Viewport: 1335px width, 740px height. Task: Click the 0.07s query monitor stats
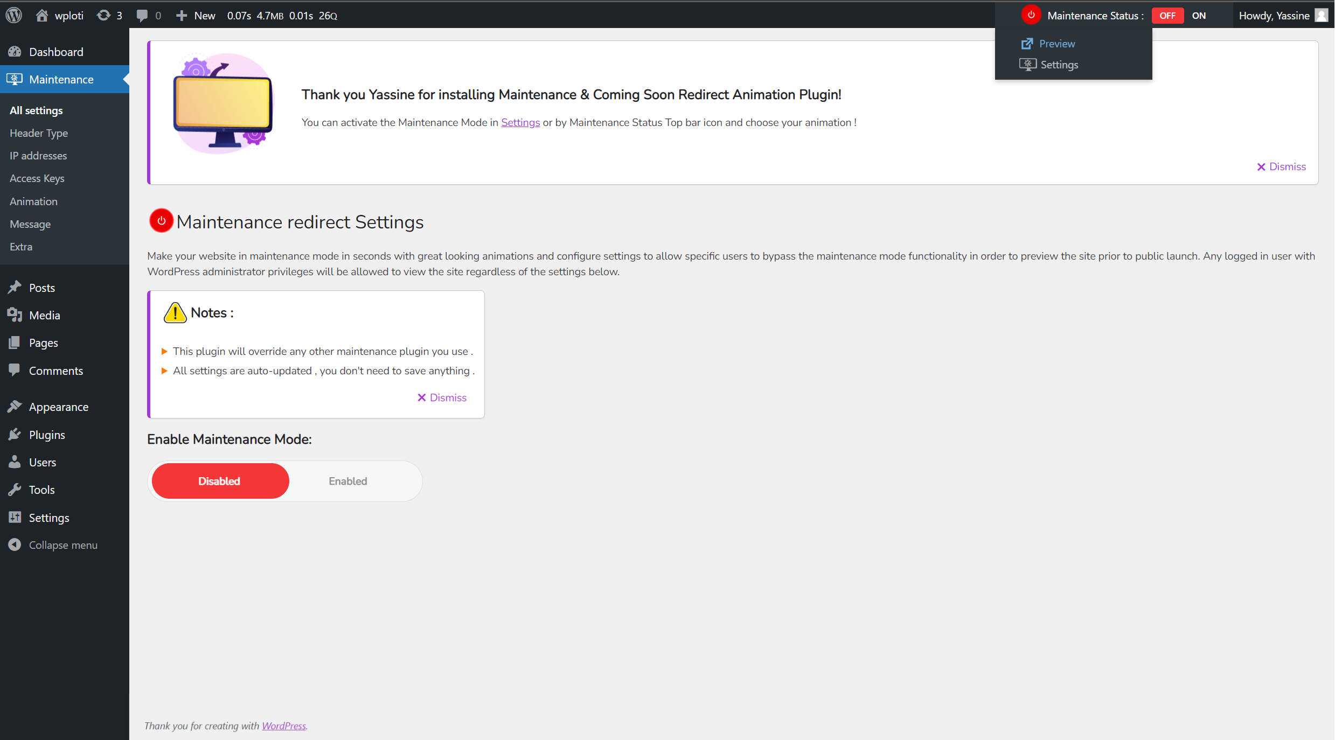239,16
